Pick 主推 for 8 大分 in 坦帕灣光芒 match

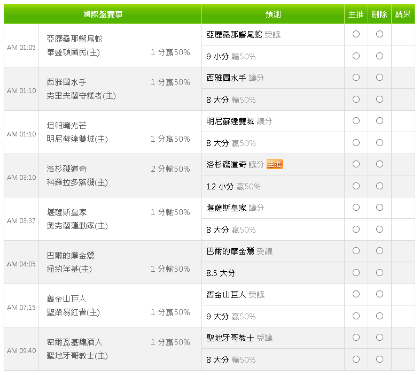(x=356, y=143)
